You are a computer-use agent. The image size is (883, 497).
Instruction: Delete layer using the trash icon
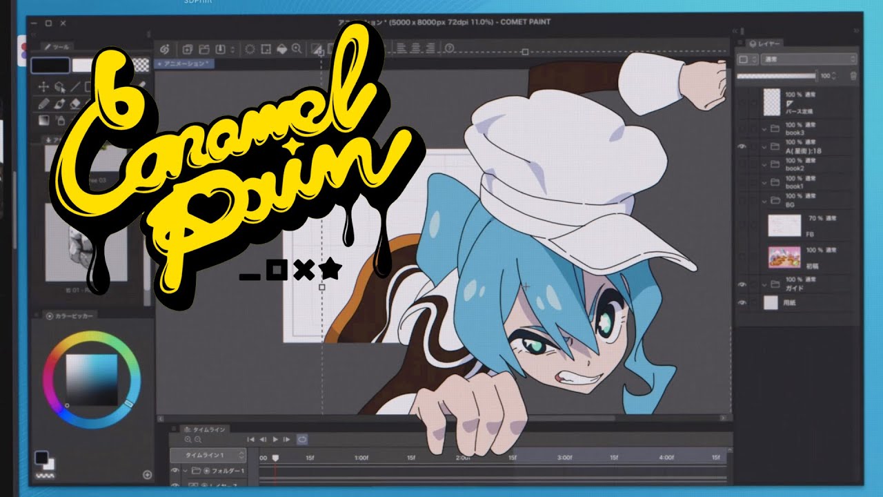click(x=853, y=75)
